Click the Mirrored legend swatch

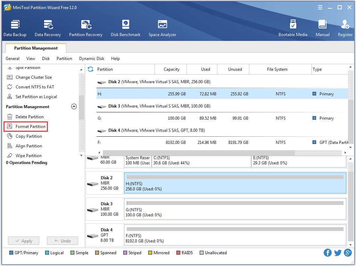[150, 252]
